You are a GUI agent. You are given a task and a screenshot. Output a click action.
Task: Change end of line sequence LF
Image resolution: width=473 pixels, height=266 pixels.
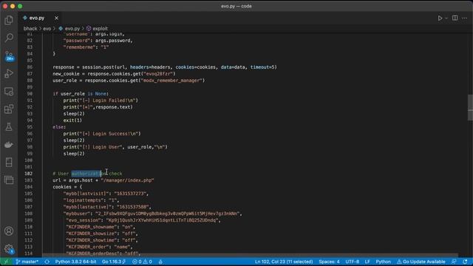367,262
